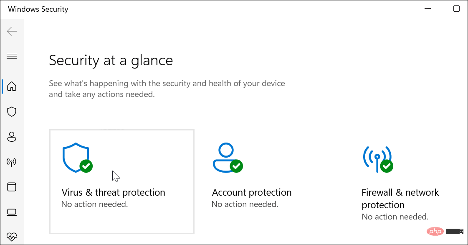Open the Account protection link
This screenshot has width=468, height=245.
251,192
